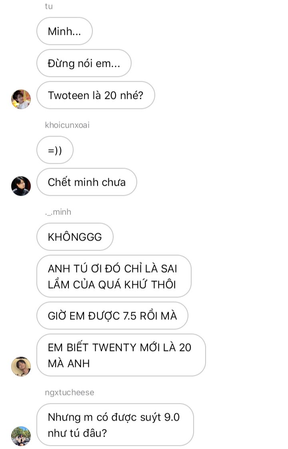Open avatar beside "Nhưng m có được" message
Viewport: 288px width, 449px height.
click(x=21, y=436)
